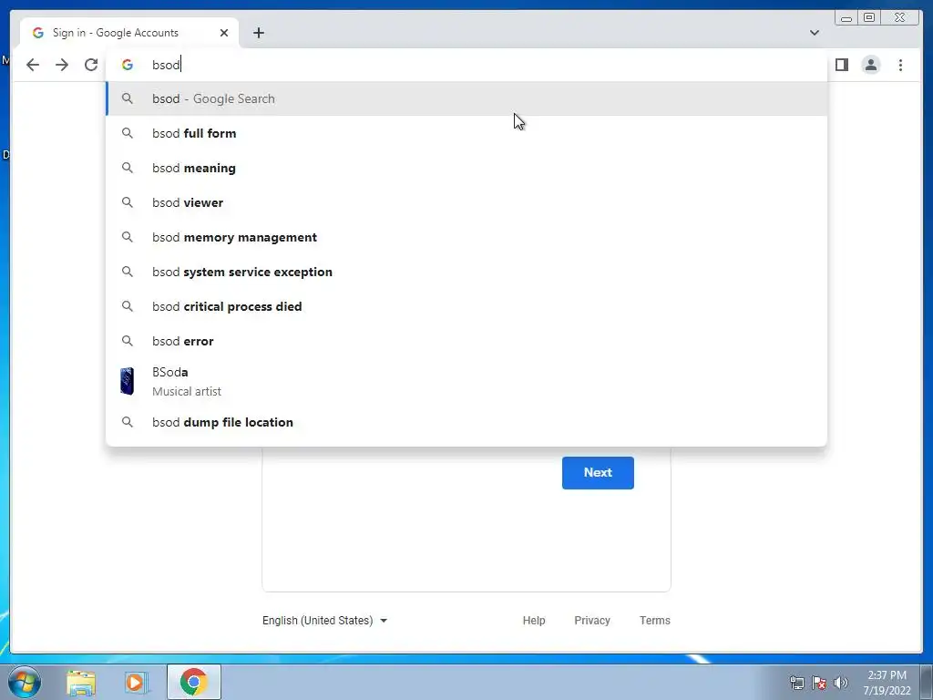The image size is (933, 700).
Task: Open a new tab with the plus button
Action: coord(258,33)
